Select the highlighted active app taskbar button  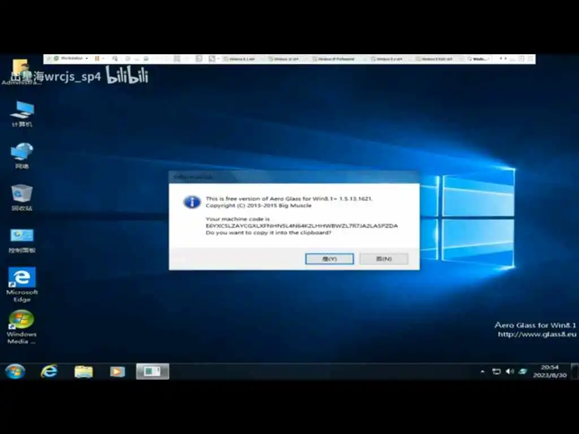pos(153,371)
